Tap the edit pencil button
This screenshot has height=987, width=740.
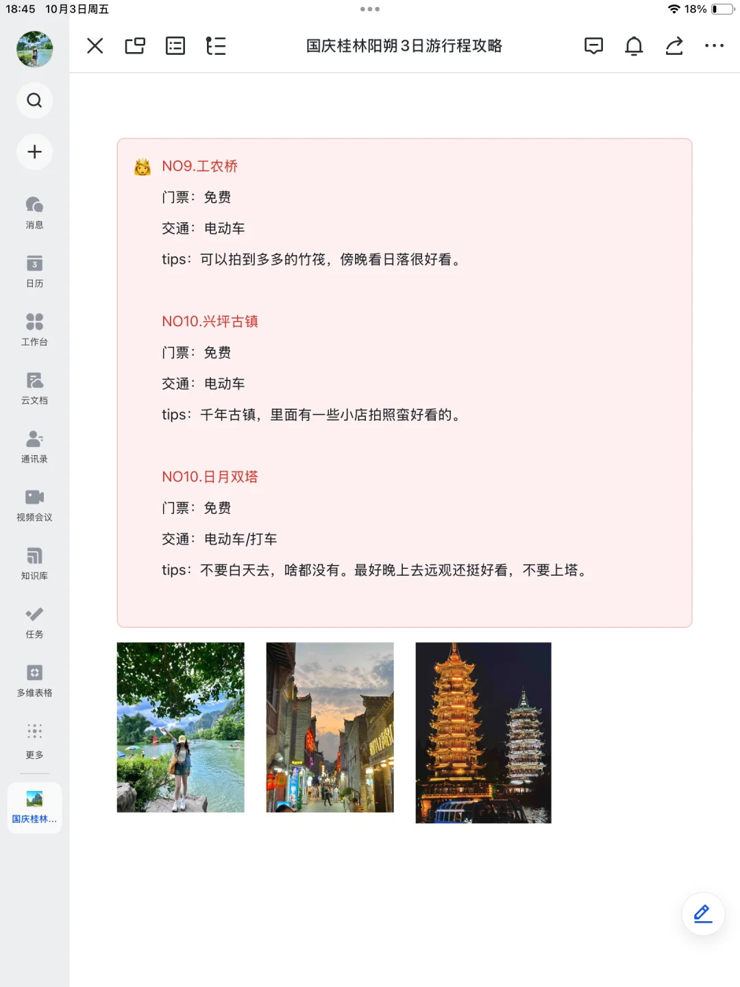coord(703,914)
